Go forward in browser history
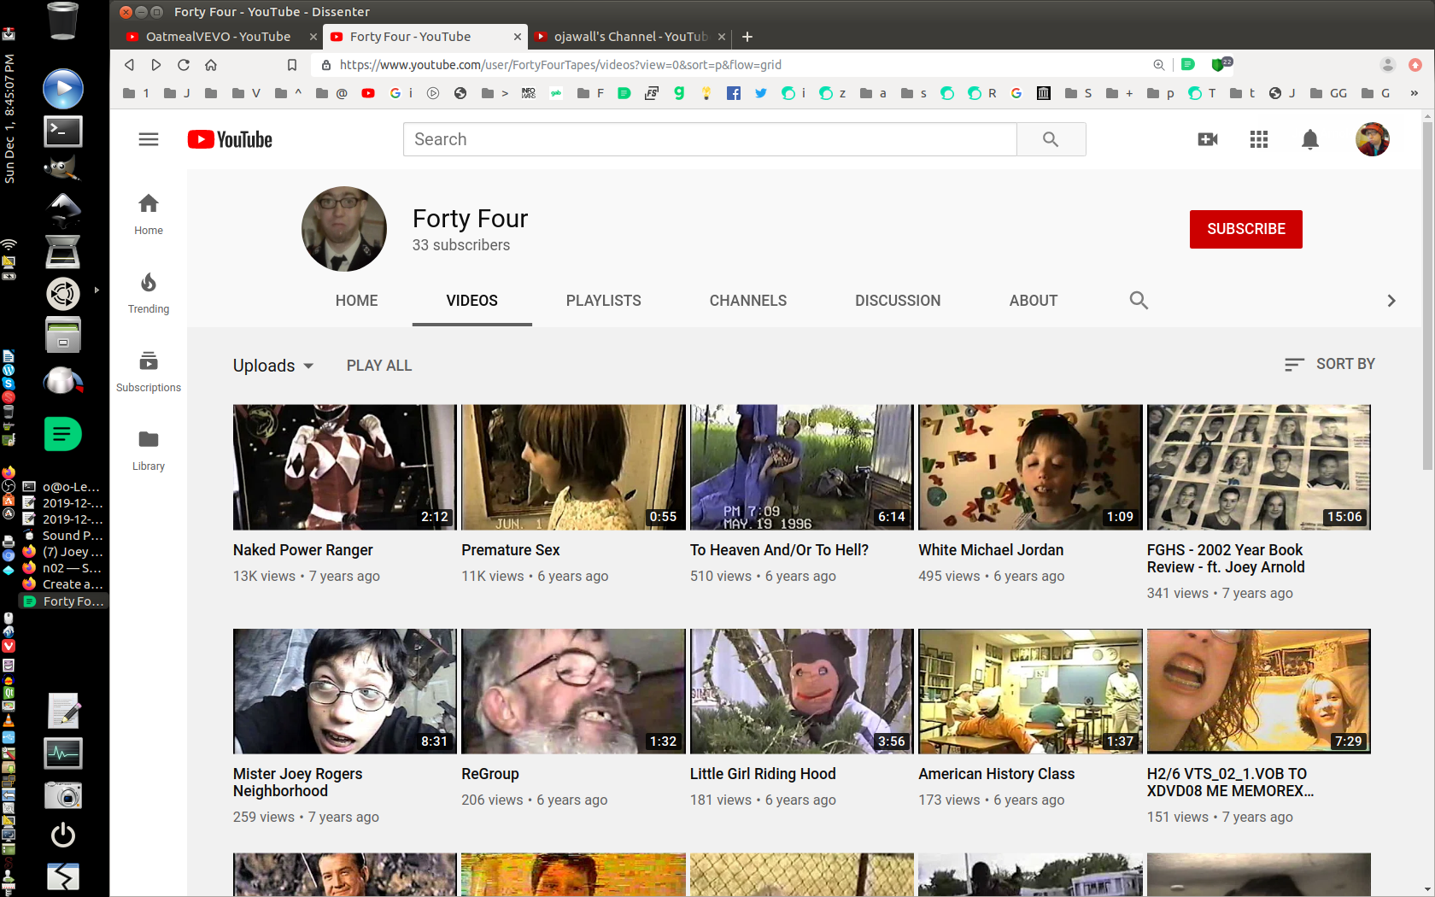This screenshot has width=1435, height=897. 156,65
